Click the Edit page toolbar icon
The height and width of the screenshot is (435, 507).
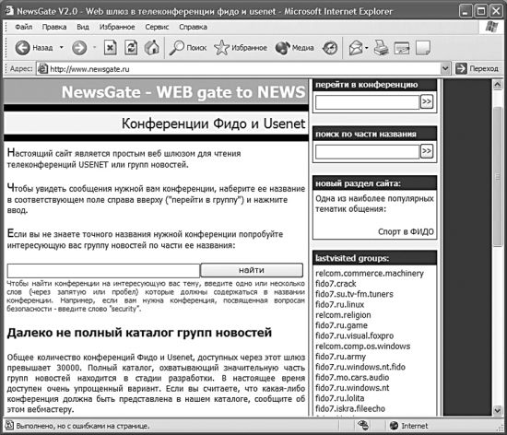pyautogui.click(x=402, y=48)
